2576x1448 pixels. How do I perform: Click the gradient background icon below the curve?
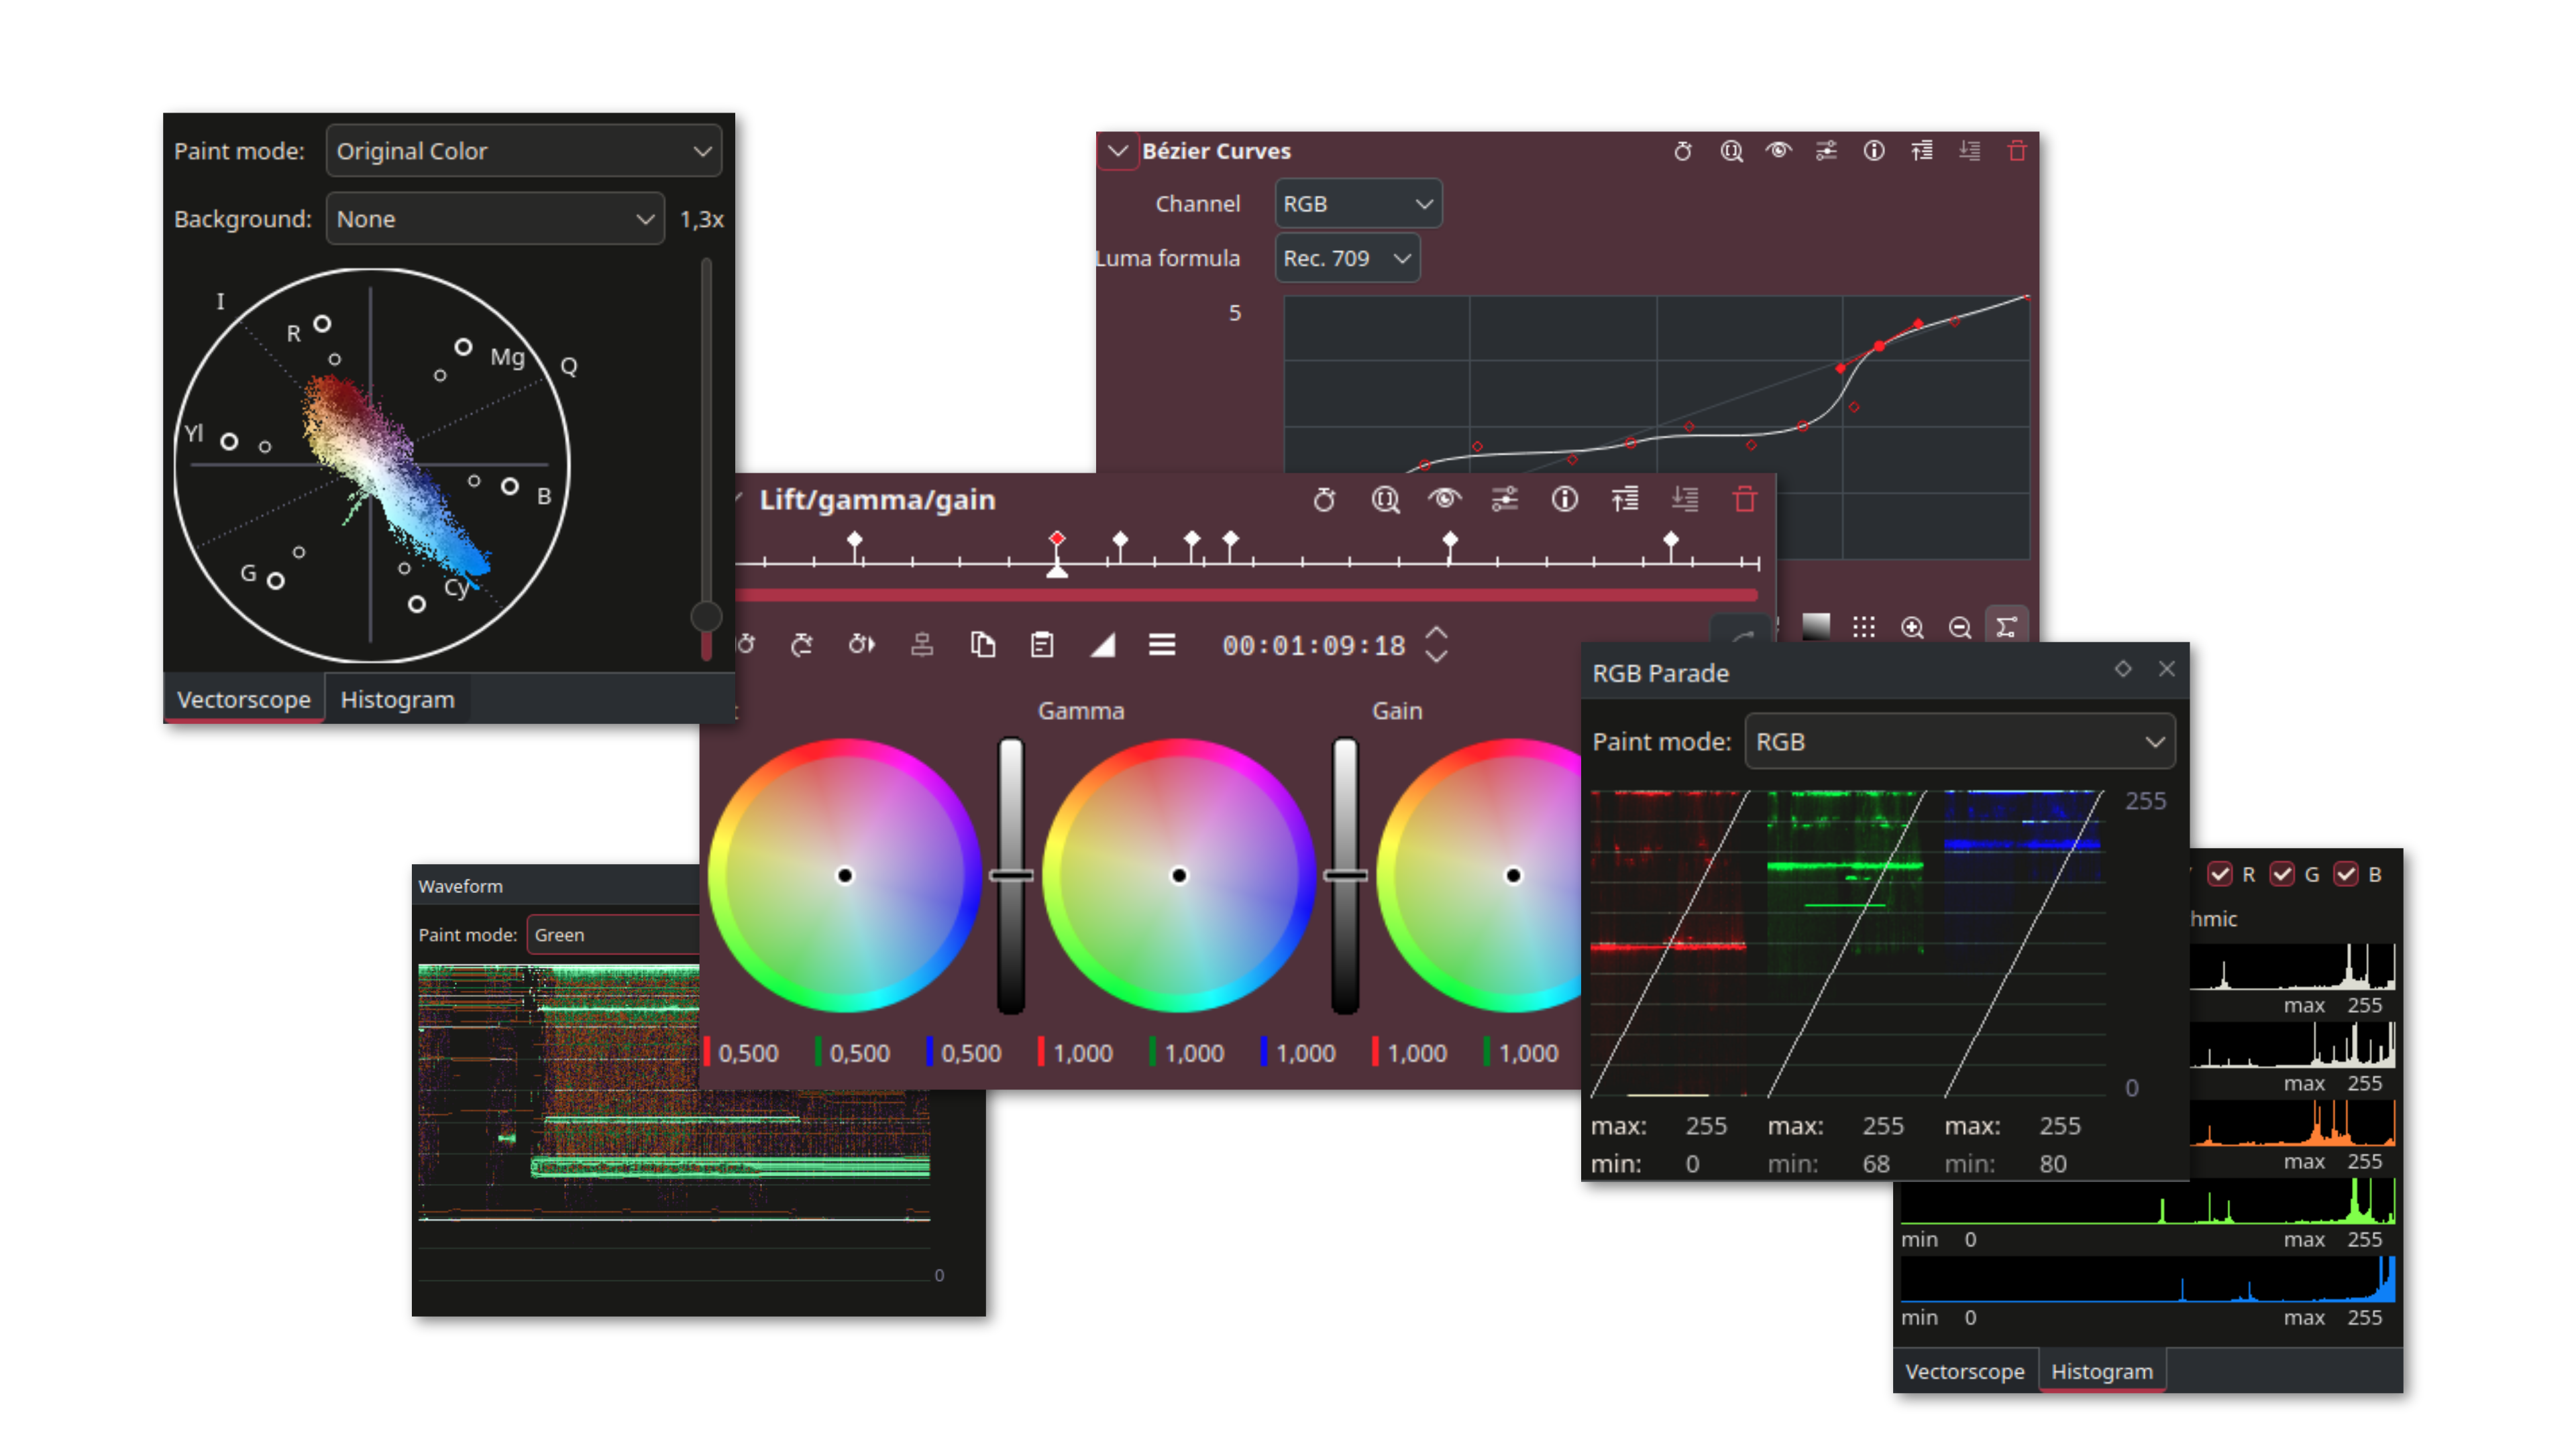[1816, 627]
